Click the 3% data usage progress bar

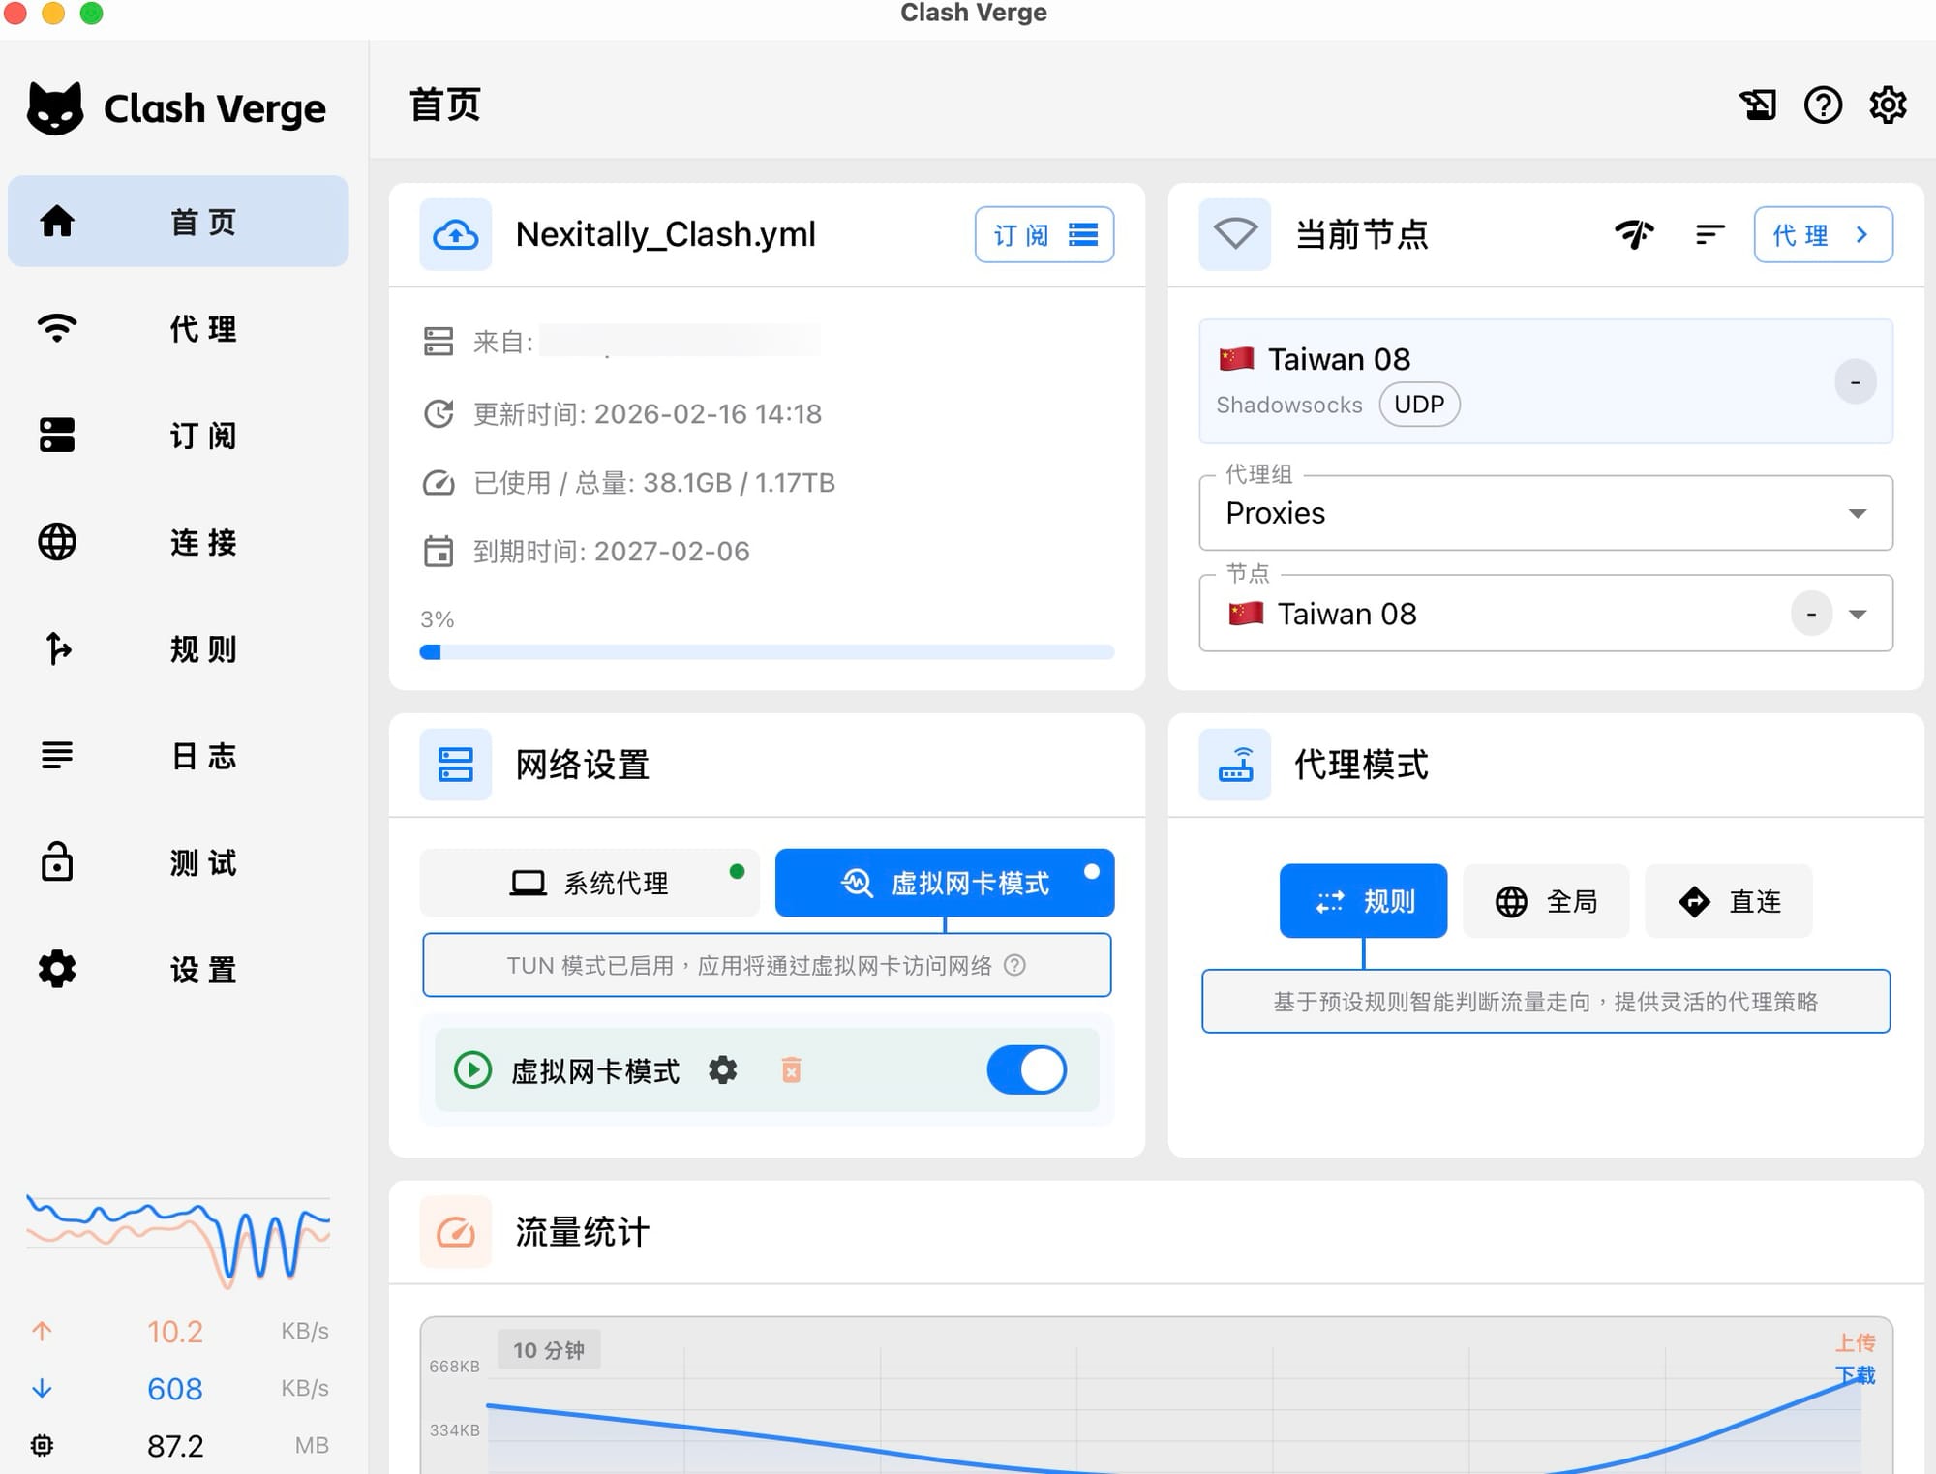pyautogui.click(x=766, y=652)
